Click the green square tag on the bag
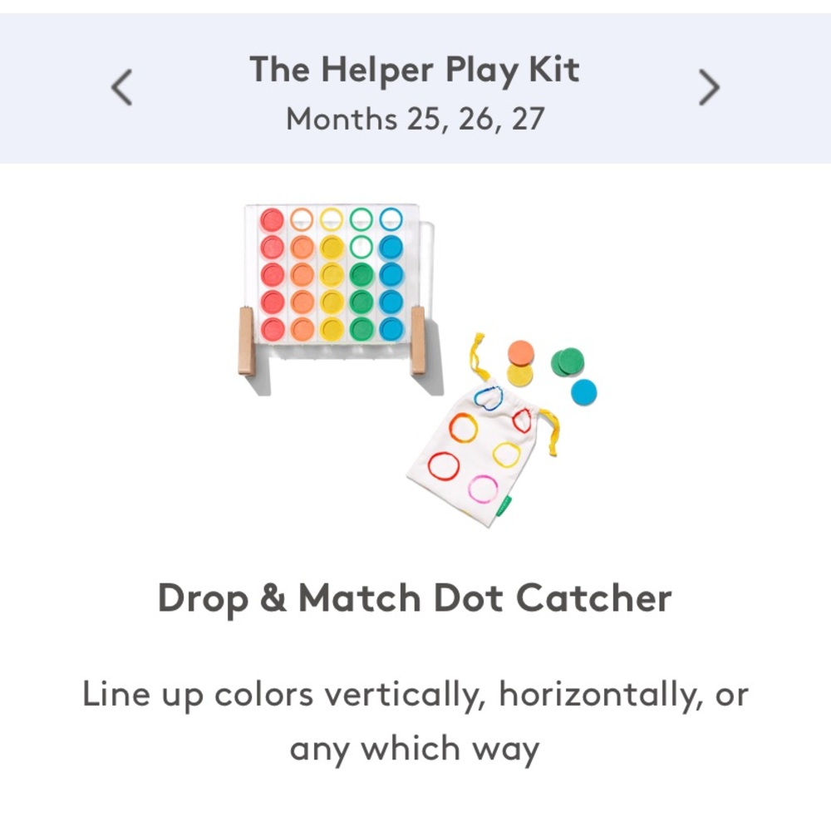This screenshot has height=831, width=831. [x=505, y=504]
